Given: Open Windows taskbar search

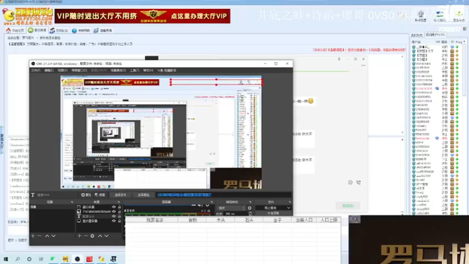Looking at the screenshot, I should [18, 259].
